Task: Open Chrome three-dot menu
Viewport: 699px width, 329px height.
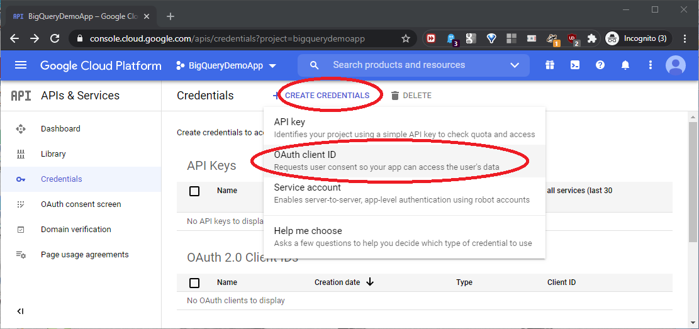Action: 686,39
